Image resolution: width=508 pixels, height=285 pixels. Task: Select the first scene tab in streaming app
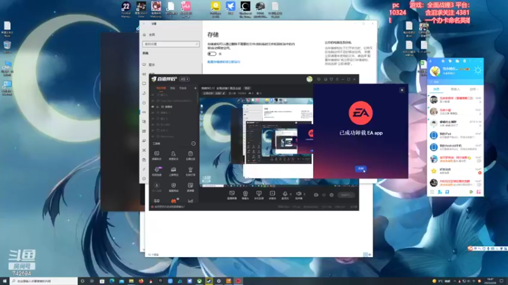pyautogui.click(x=161, y=88)
